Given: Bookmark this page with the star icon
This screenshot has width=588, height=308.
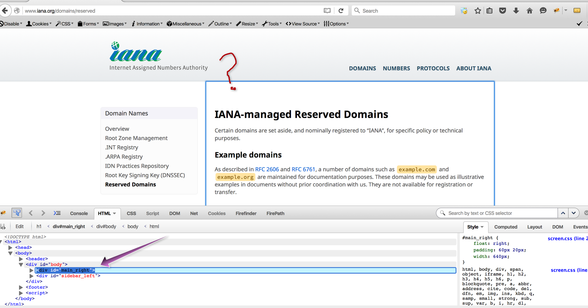Looking at the screenshot, I should [x=478, y=11].
